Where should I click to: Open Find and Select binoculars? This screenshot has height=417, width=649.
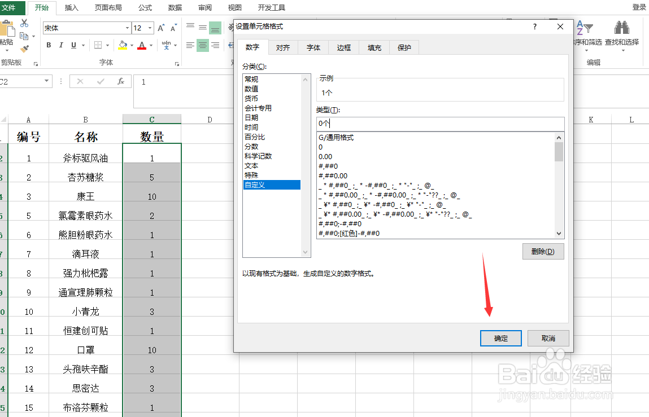point(622,35)
